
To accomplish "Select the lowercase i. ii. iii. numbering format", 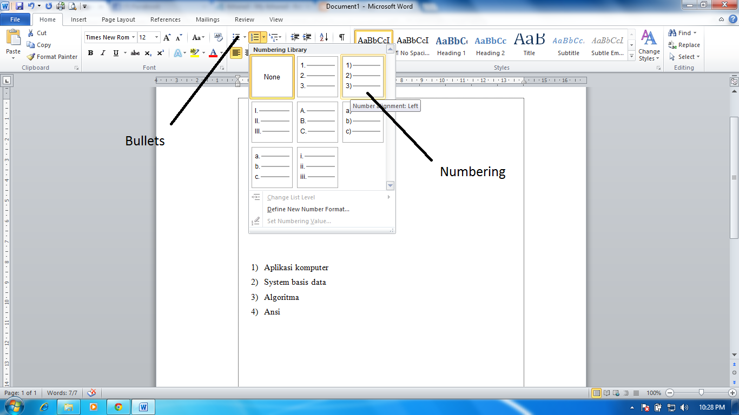I will [x=318, y=168].
